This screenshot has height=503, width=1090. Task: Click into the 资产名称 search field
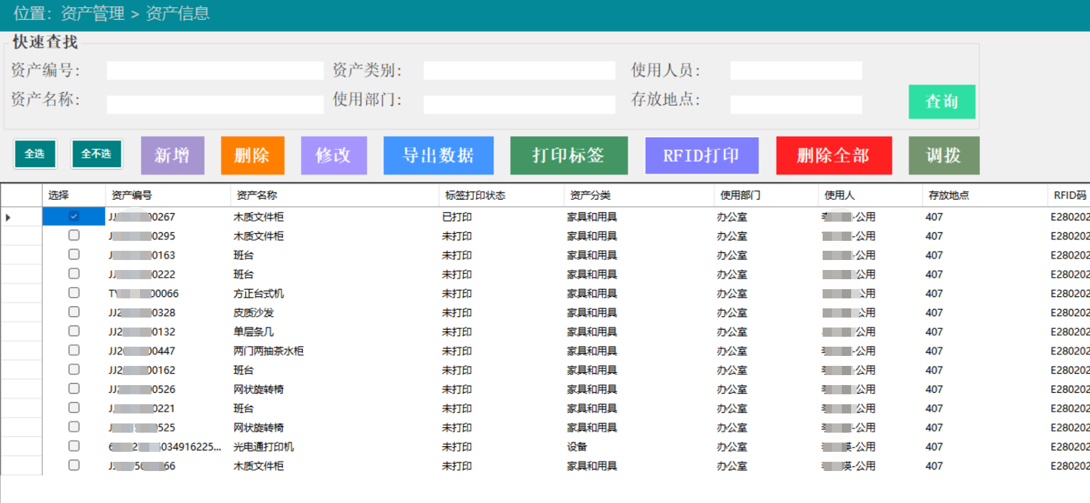click(215, 104)
